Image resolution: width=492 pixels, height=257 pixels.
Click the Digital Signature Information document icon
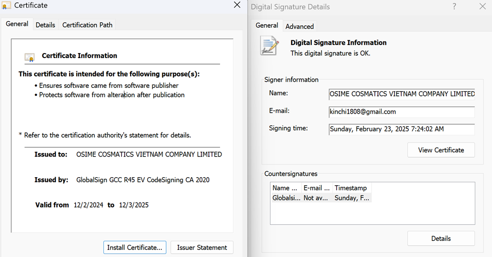coord(269,46)
